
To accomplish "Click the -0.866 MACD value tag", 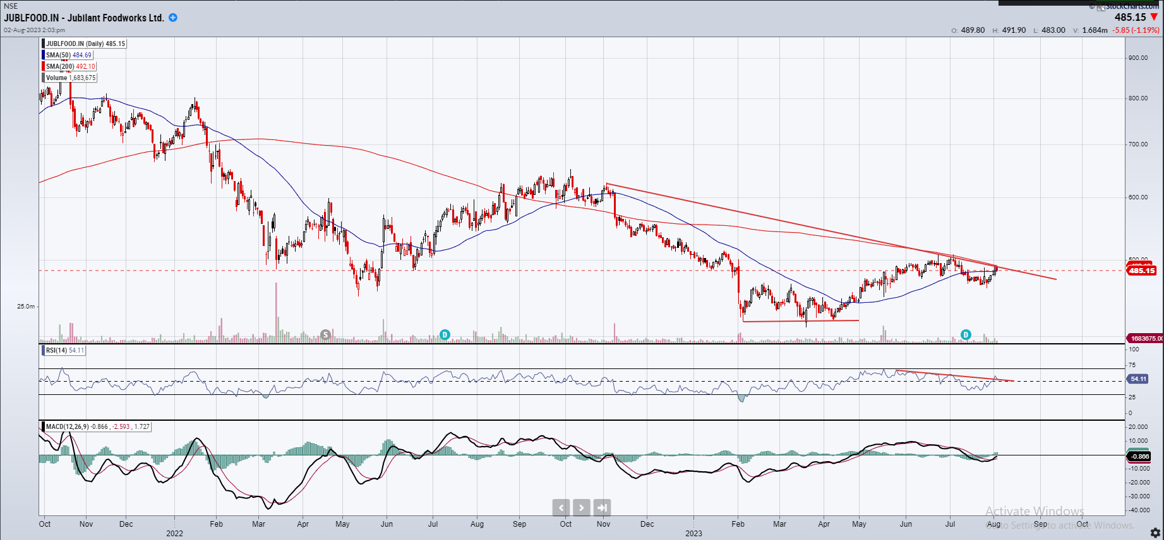I will pyautogui.click(x=1139, y=456).
